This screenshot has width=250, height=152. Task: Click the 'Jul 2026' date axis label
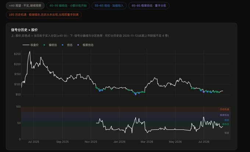(204, 142)
